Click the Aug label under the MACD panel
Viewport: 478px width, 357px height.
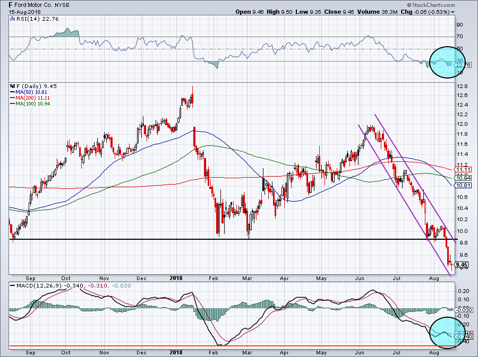pos(434,352)
